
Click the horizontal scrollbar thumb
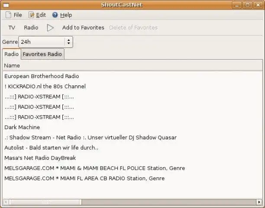coord(45,202)
